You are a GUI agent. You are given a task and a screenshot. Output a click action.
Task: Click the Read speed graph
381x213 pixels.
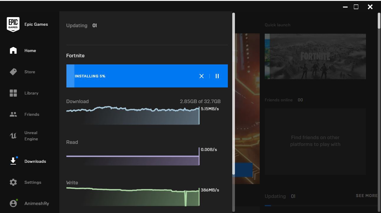coord(133,156)
